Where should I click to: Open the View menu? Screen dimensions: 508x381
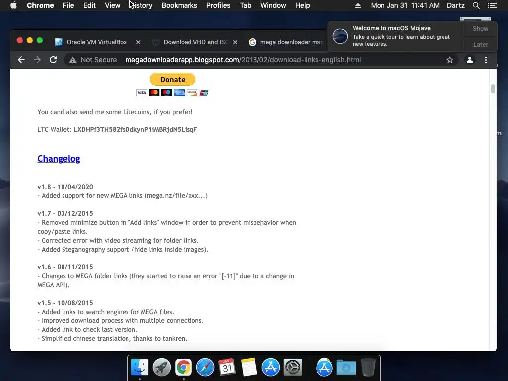pyautogui.click(x=113, y=5)
